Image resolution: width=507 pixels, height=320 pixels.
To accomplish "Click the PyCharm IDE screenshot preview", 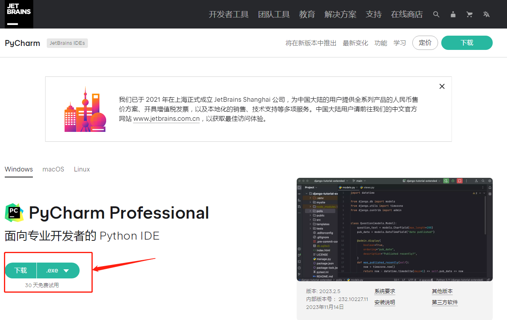I will [395, 230].
